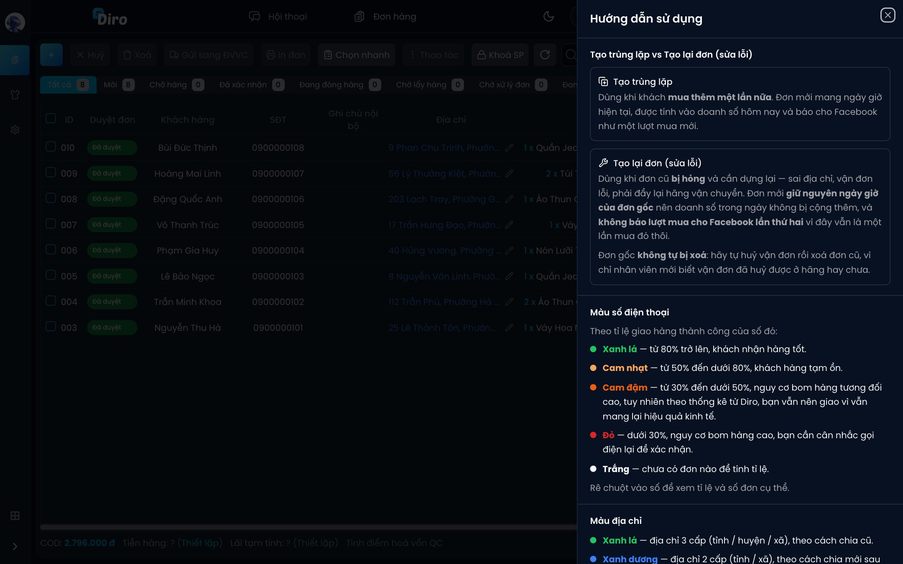Check the box for order 008

pos(51,198)
